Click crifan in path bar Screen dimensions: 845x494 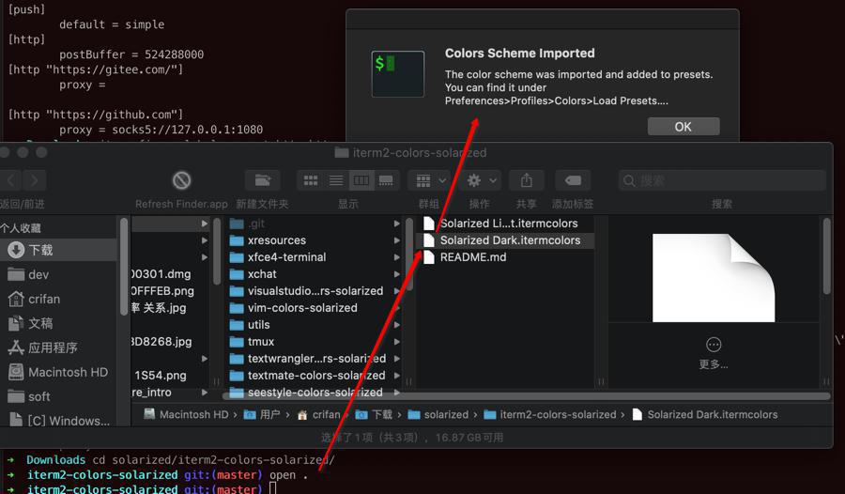pyautogui.click(x=319, y=414)
